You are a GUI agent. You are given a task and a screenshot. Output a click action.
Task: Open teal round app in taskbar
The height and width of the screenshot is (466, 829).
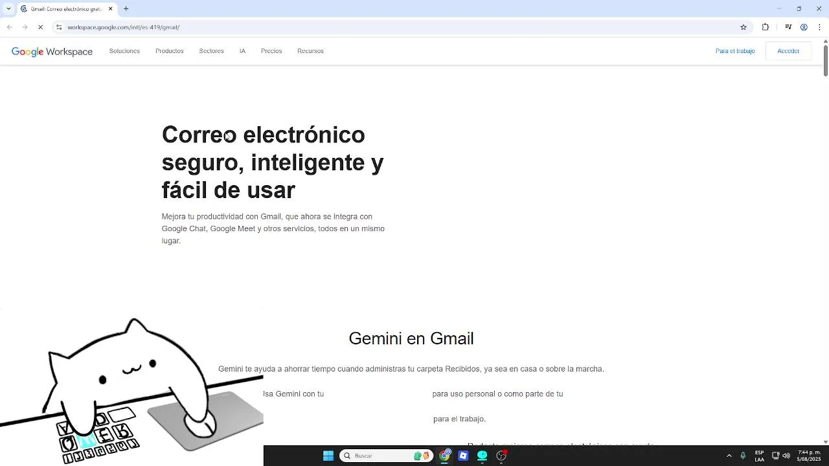[x=482, y=456]
